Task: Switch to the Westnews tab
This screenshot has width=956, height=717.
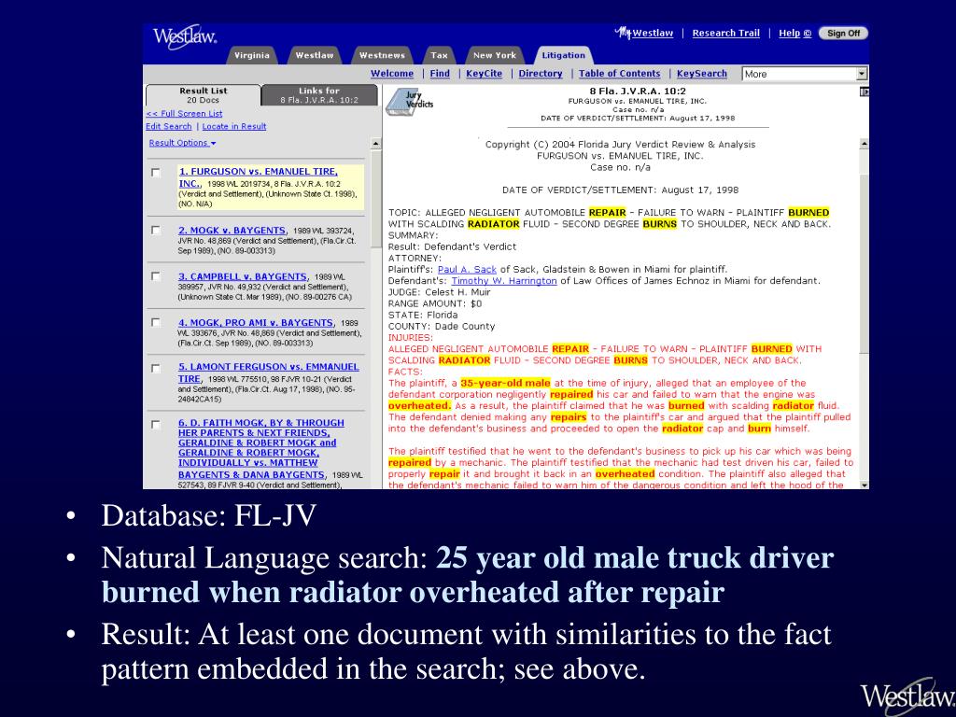Action: coord(382,55)
